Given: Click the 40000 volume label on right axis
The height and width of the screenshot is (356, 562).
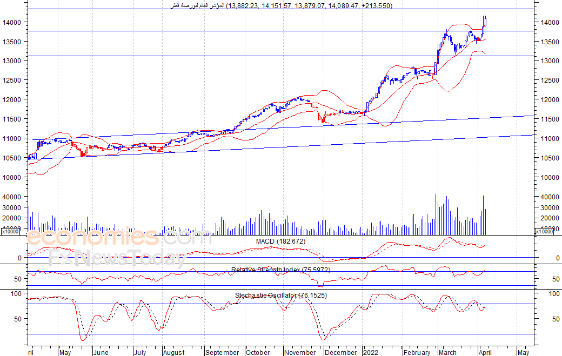Looking at the screenshot, I should [550, 197].
